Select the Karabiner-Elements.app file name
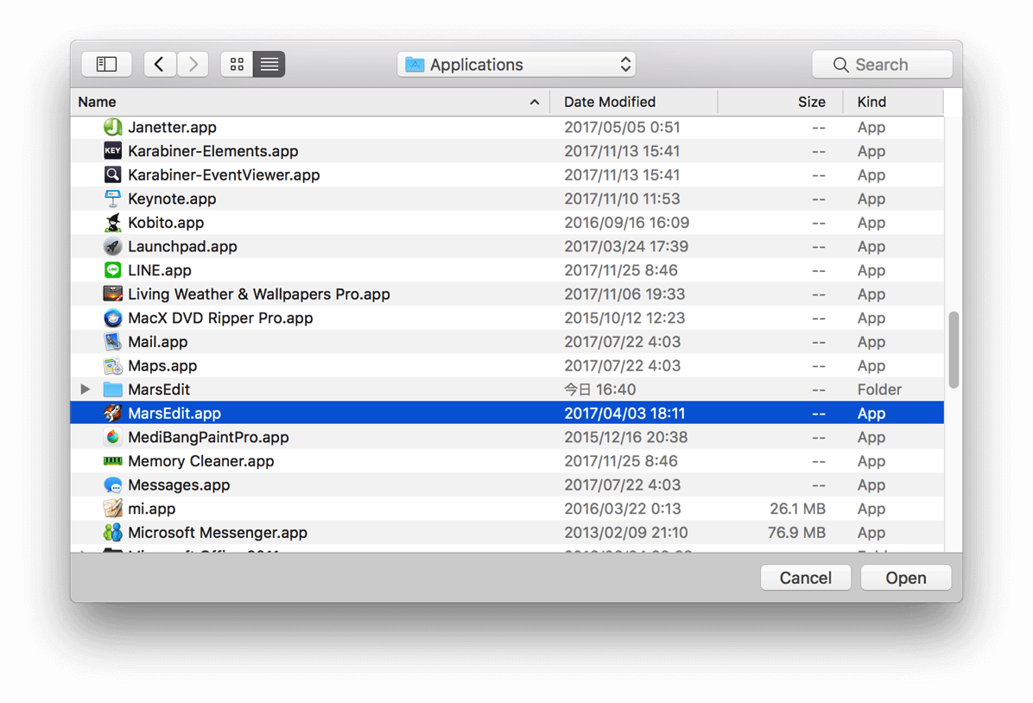 coord(212,151)
